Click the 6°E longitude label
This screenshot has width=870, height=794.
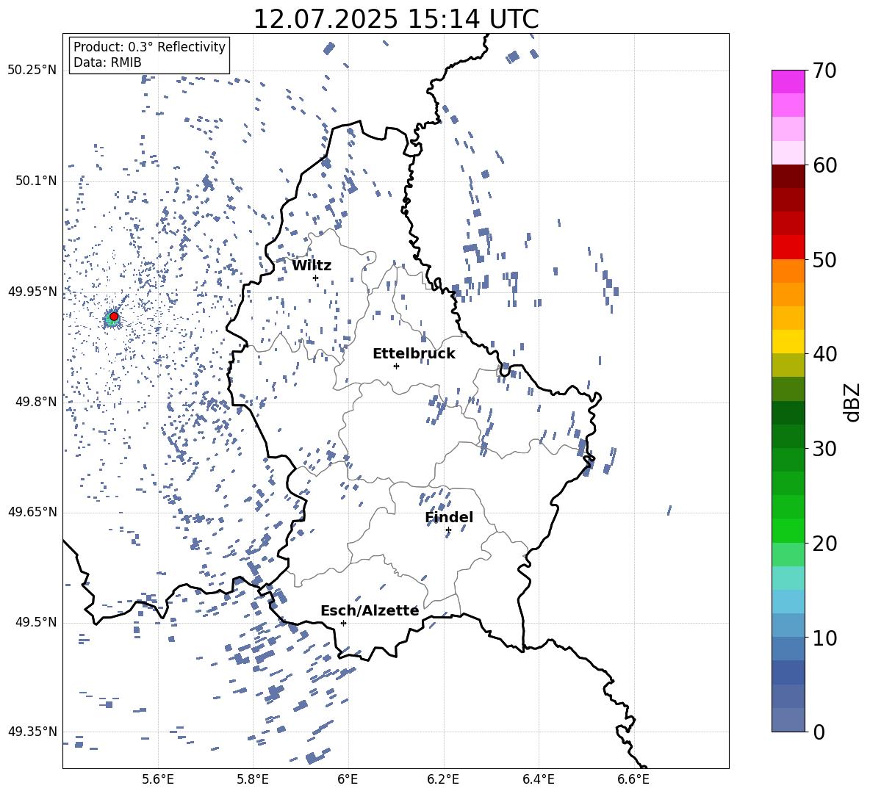348,779
